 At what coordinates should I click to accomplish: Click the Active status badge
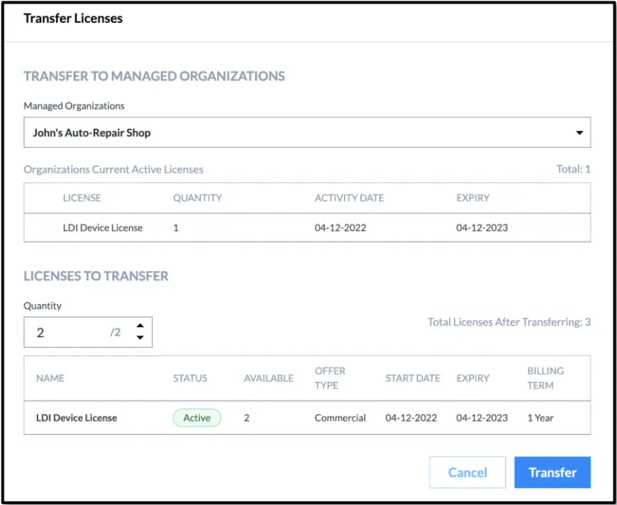(196, 418)
